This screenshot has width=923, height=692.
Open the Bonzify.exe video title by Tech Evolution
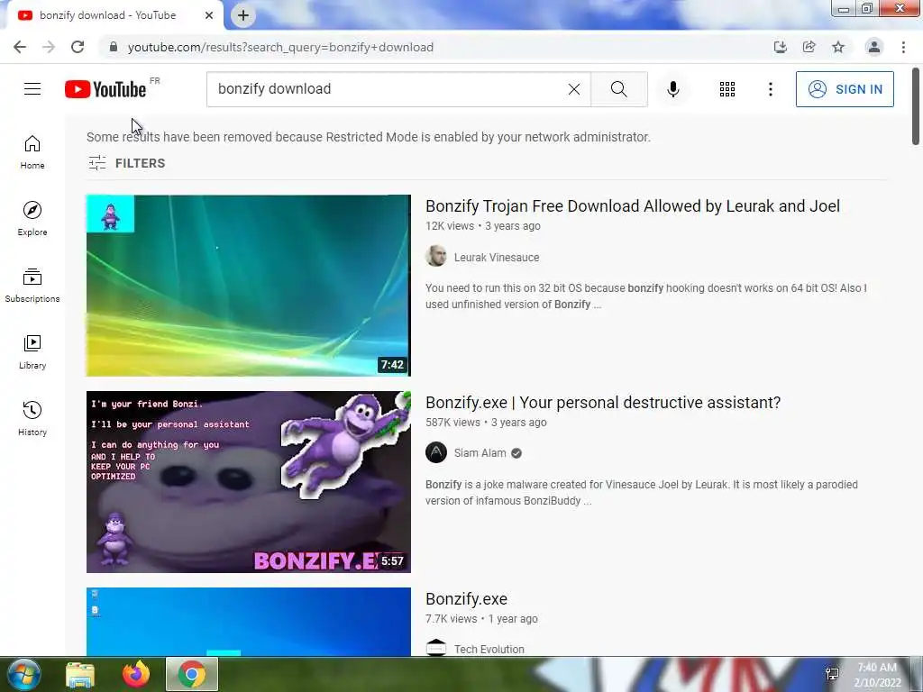[x=466, y=599]
